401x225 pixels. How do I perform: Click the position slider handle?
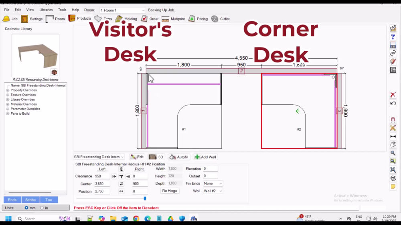[145, 198]
